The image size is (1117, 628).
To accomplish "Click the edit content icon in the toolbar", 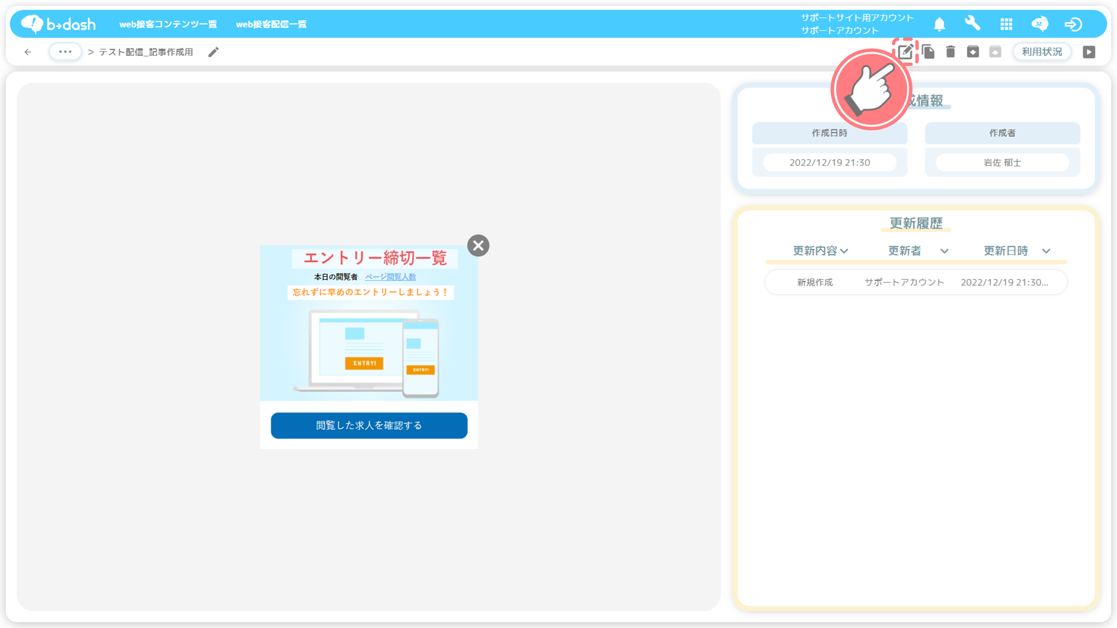I will point(905,52).
